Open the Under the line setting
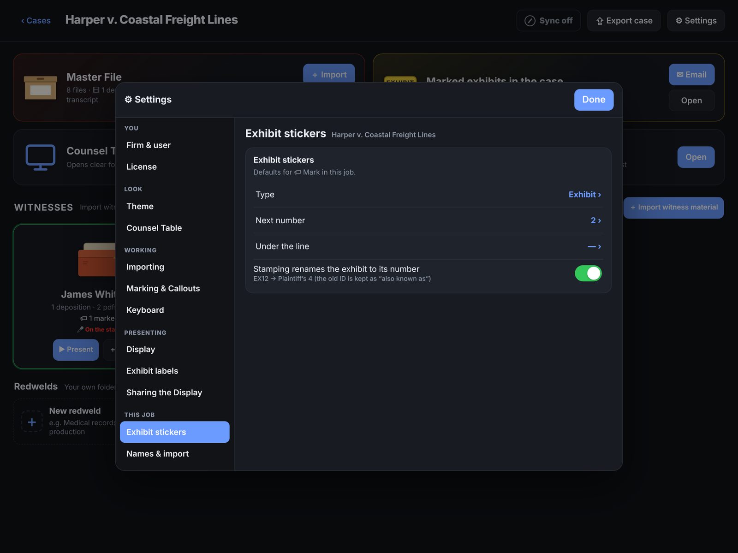Image resolution: width=738 pixels, height=553 pixels. [428, 246]
